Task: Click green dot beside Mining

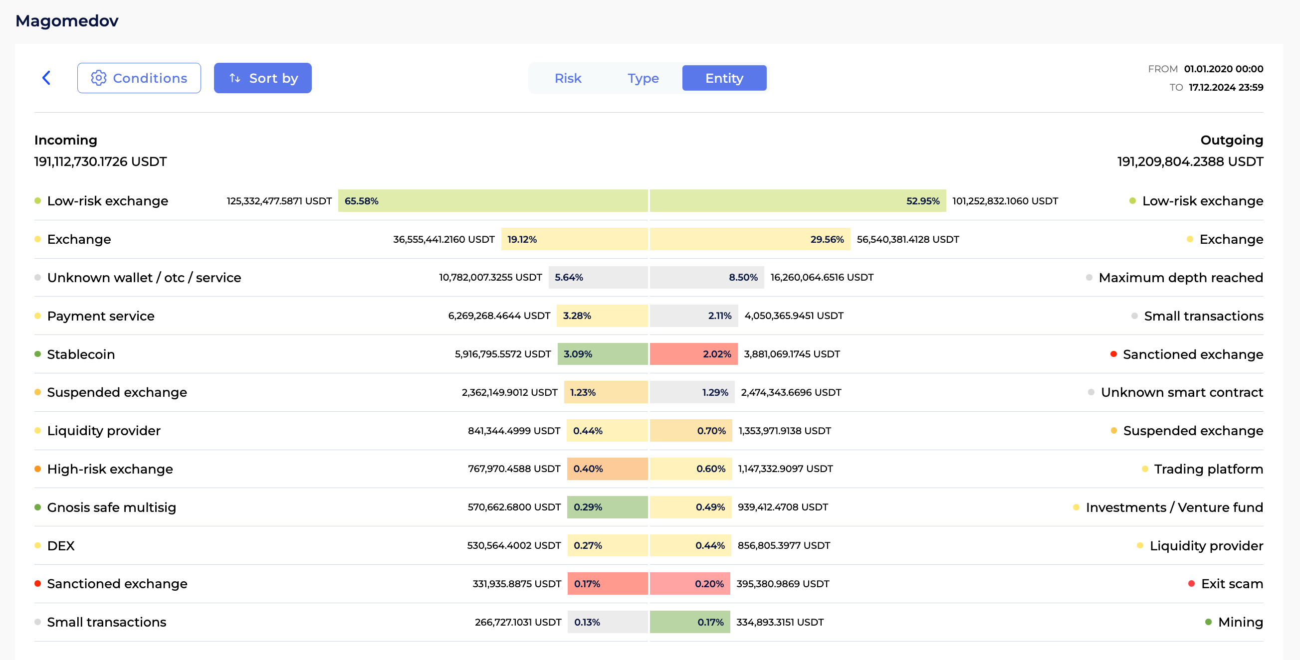Action: [x=1208, y=622]
